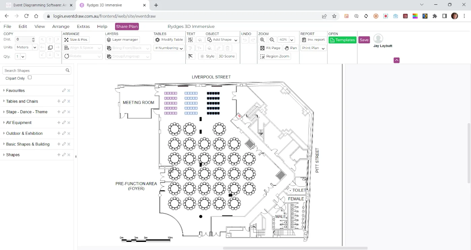
Task: Open the Arrange menu
Action: [x=61, y=27]
